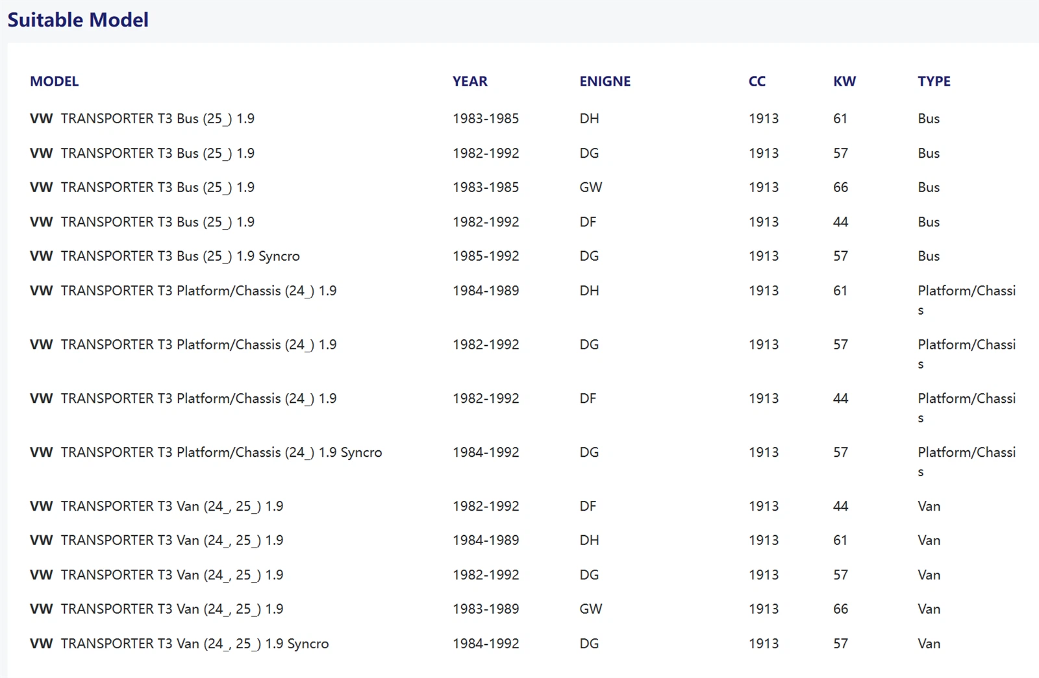1039x678 pixels.
Task: Click year 1985-1992 in the Bus Syncro row
Action: point(486,256)
